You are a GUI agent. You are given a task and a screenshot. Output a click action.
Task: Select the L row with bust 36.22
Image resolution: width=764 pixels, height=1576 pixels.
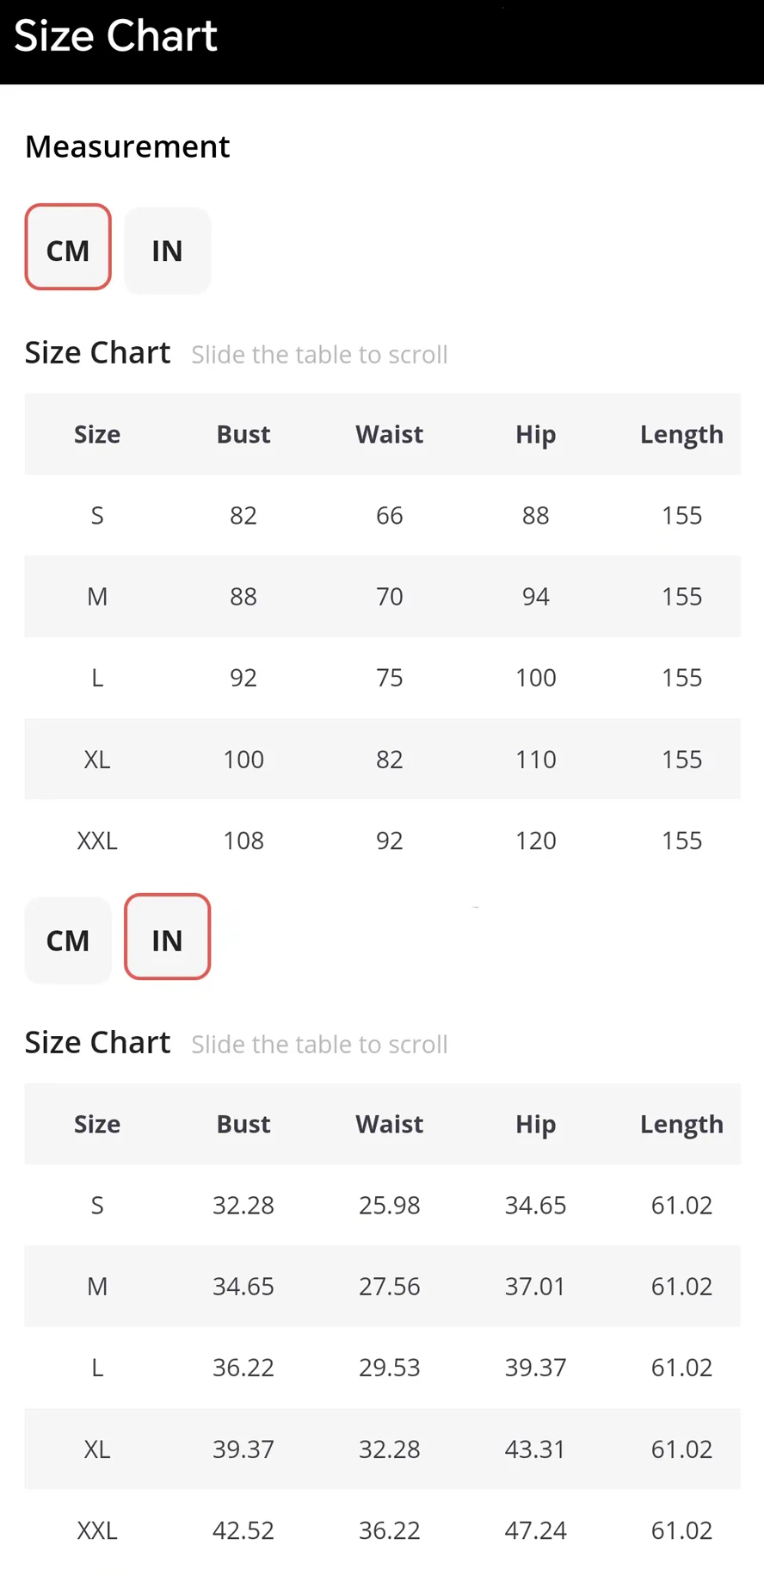click(382, 1367)
